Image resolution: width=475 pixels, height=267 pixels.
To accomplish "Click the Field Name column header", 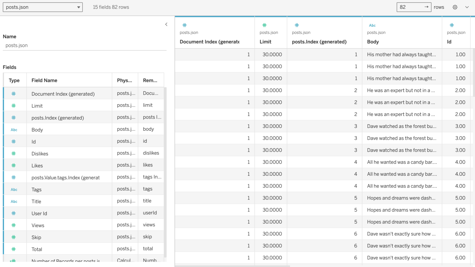I will click(x=44, y=80).
